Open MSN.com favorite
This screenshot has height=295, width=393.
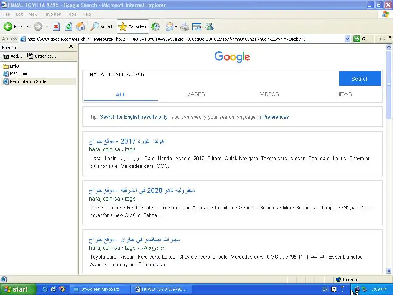pyautogui.click(x=15, y=74)
